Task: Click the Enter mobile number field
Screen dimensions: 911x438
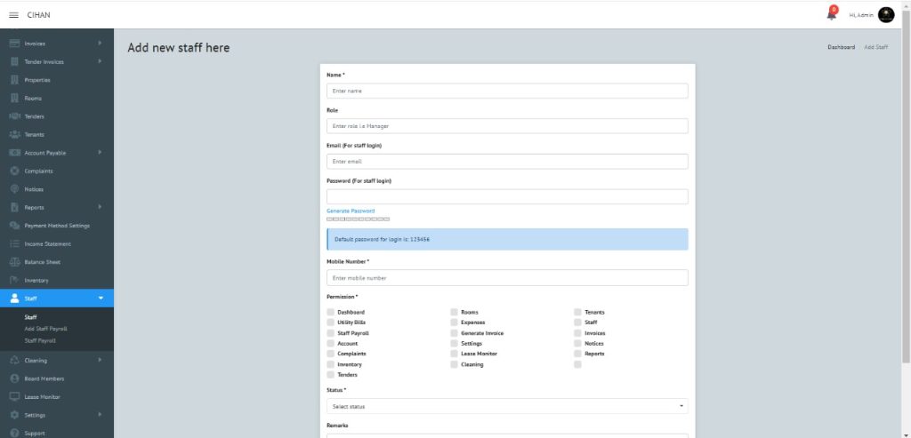Action: pos(507,278)
